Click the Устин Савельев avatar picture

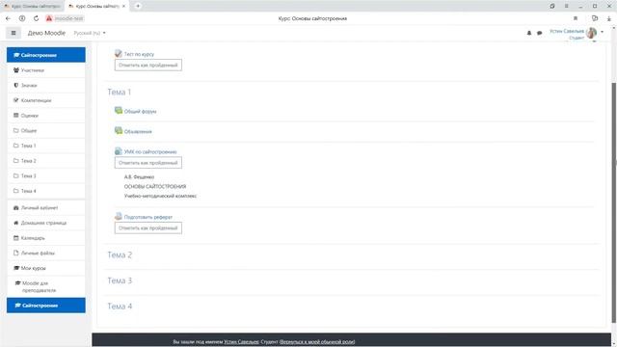tap(591, 33)
